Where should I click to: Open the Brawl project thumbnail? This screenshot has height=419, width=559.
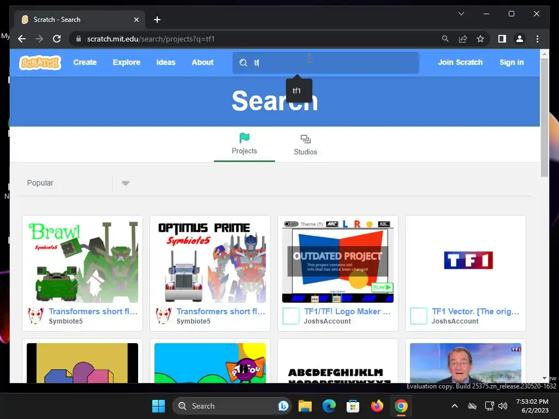pos(82,261)
